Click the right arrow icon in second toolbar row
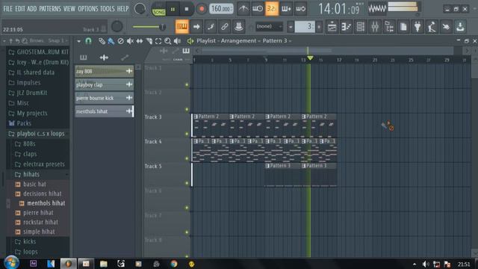Viewport: 478px width, 269px height. 196,27
